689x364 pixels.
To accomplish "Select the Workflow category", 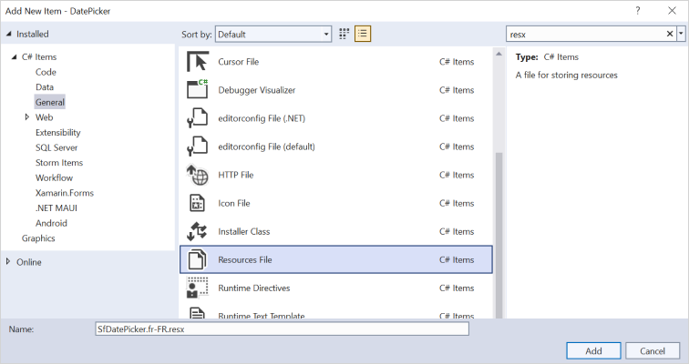I will point(54,177).
